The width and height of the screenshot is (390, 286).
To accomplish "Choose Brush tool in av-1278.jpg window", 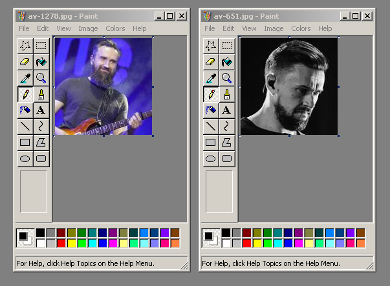I will click(41, 94).
